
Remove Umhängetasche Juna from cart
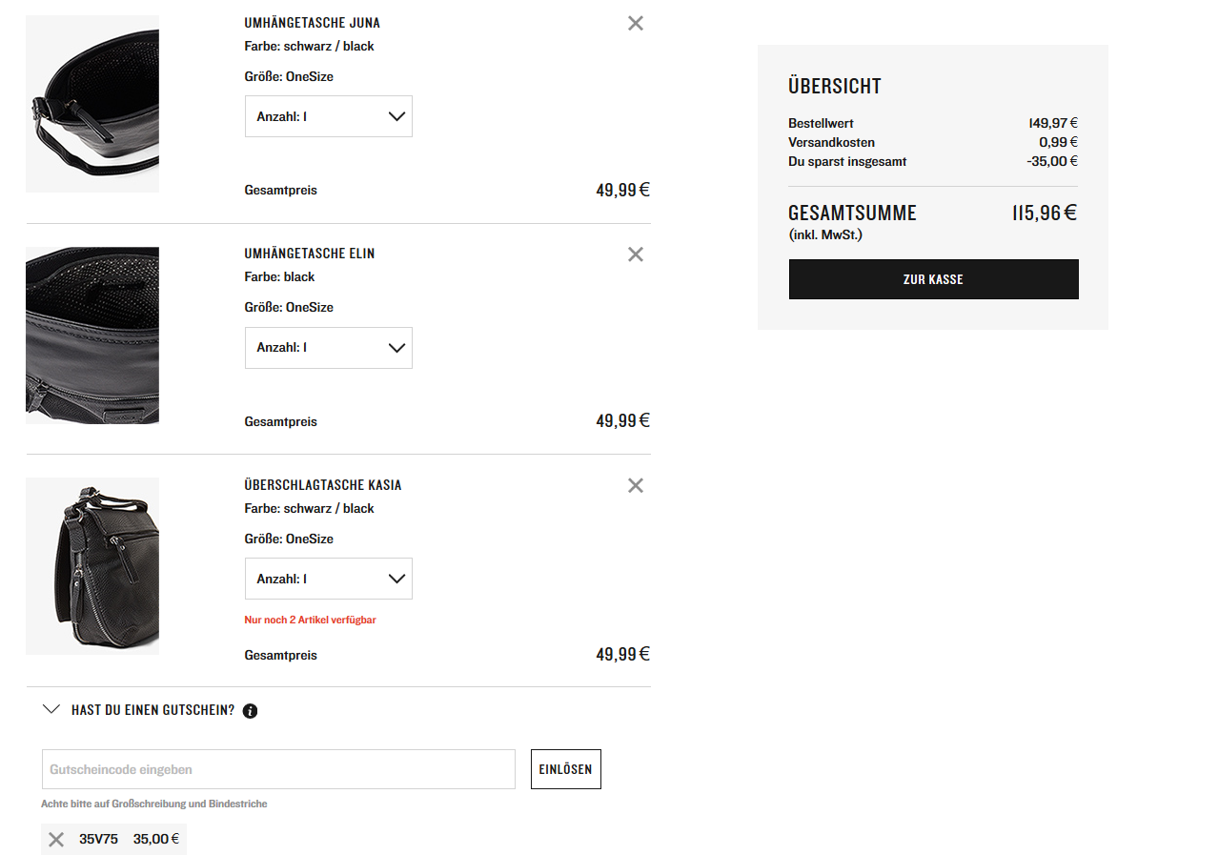(x=636, y=23)
